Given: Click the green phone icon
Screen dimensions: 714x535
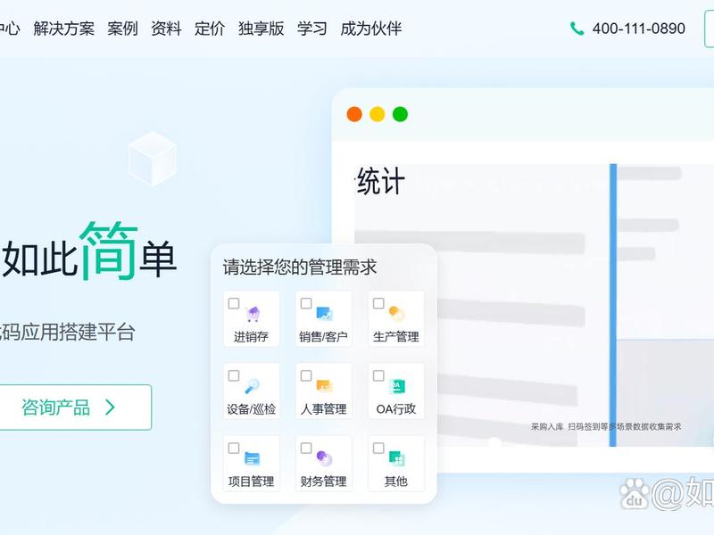Looking at the screenshot, I should click(x=577, y=29).
